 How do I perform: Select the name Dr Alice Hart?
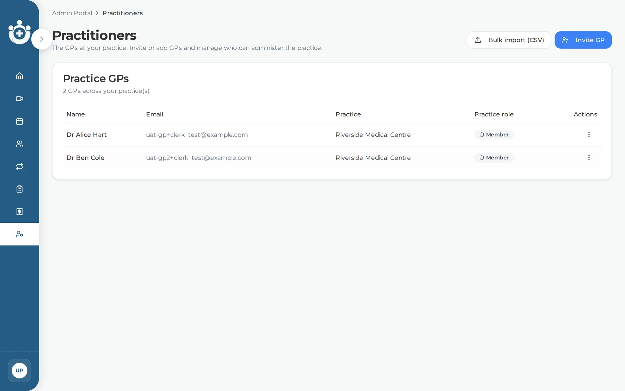tap(86, 135)
